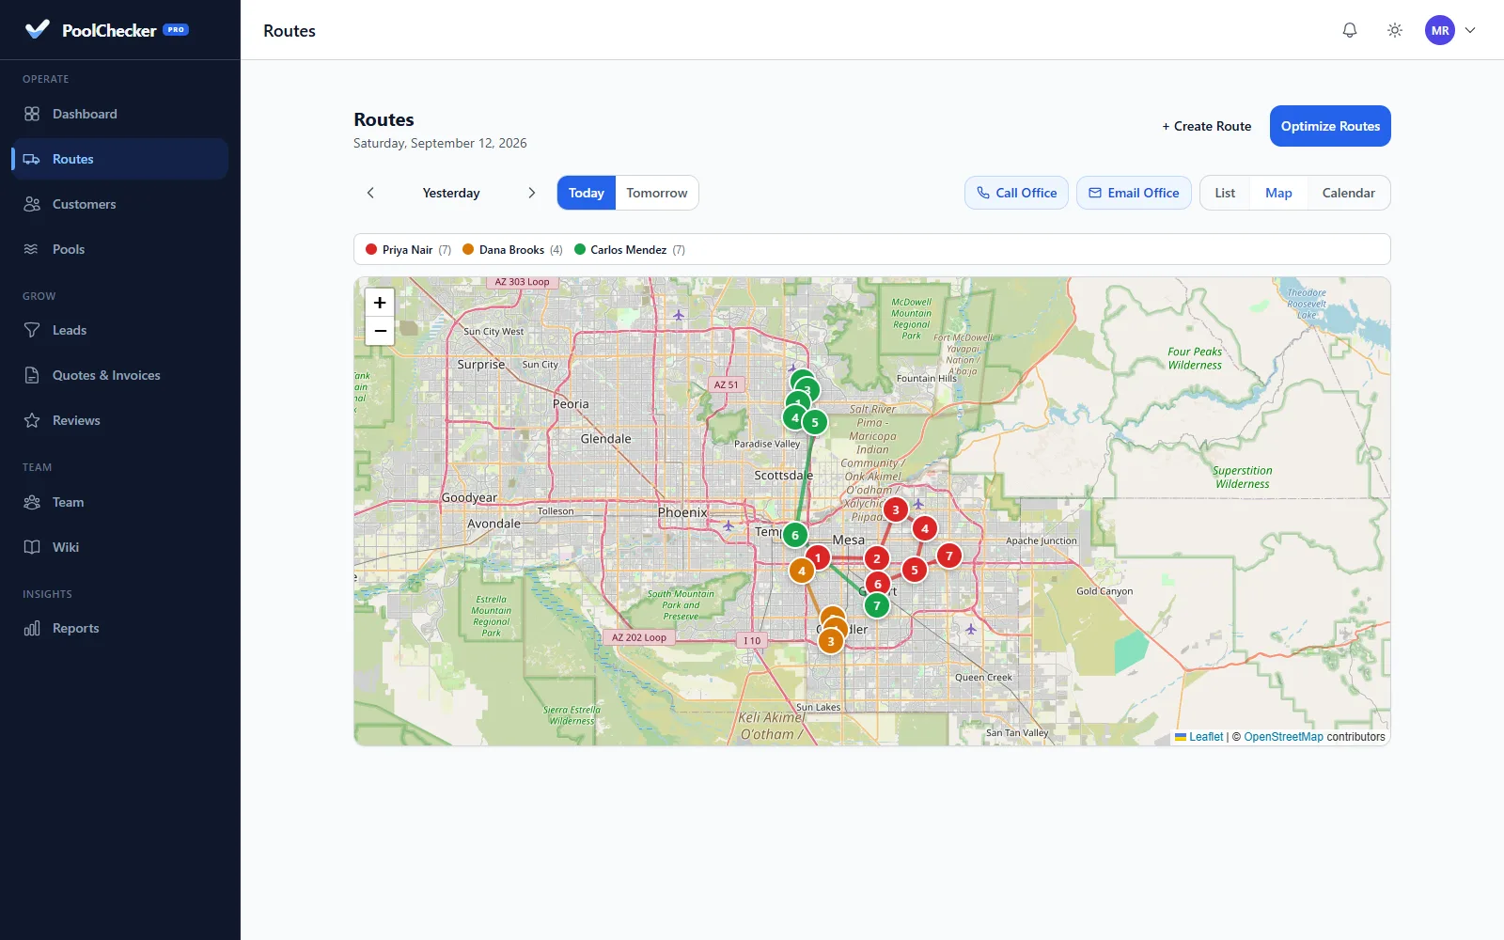Viewport: 1504px width, 940px height.
Task: Click Dana Brooks orange legend dot
Action: pyautogui.click(x=468, y=249)
